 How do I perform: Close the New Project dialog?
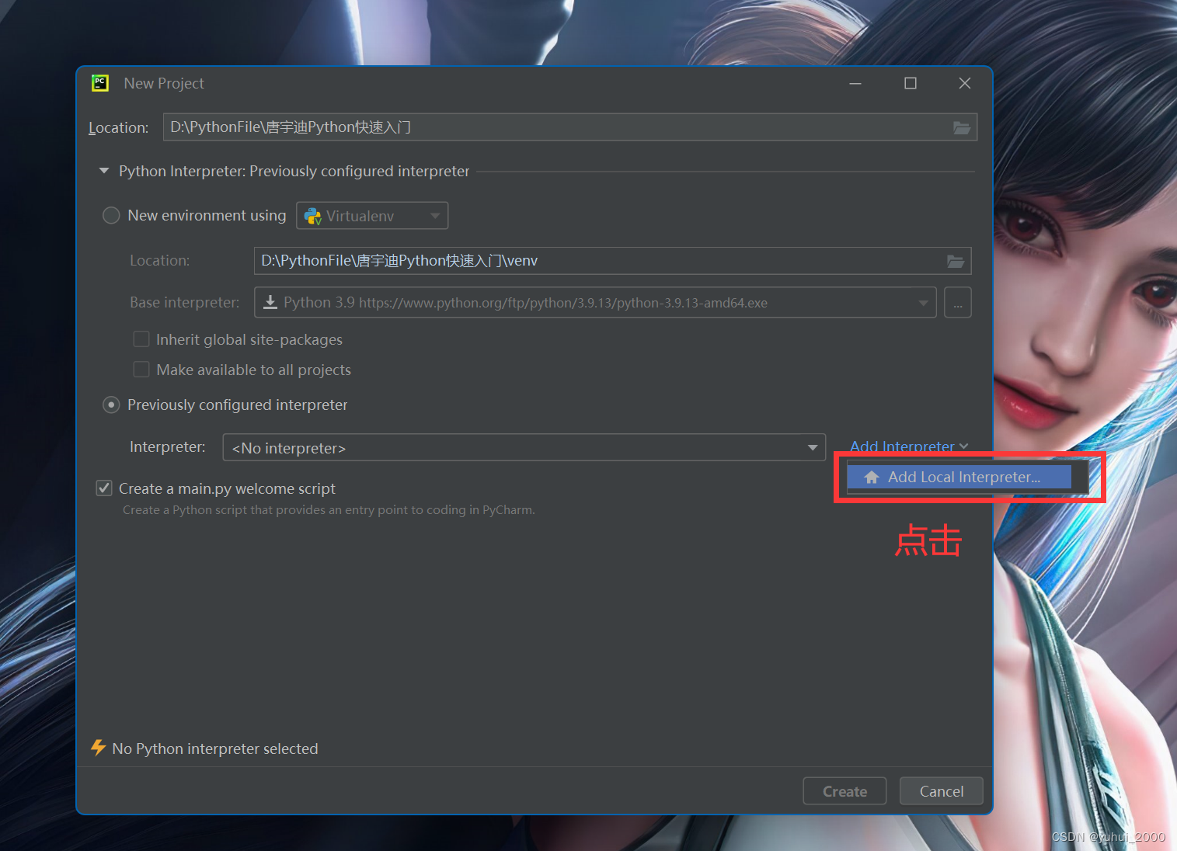pyautogui.click(x=965, y=83)
